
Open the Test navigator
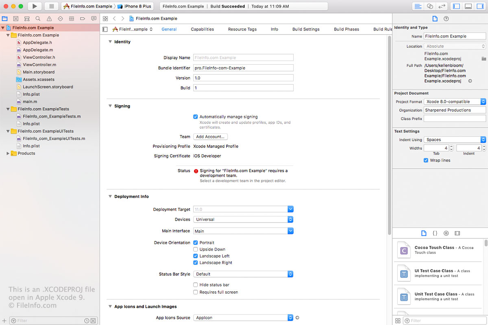60,19
